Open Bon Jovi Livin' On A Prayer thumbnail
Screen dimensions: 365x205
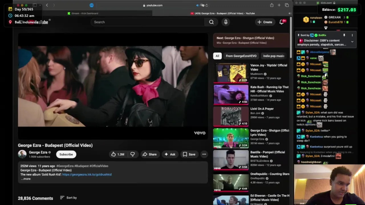[231, 116]
